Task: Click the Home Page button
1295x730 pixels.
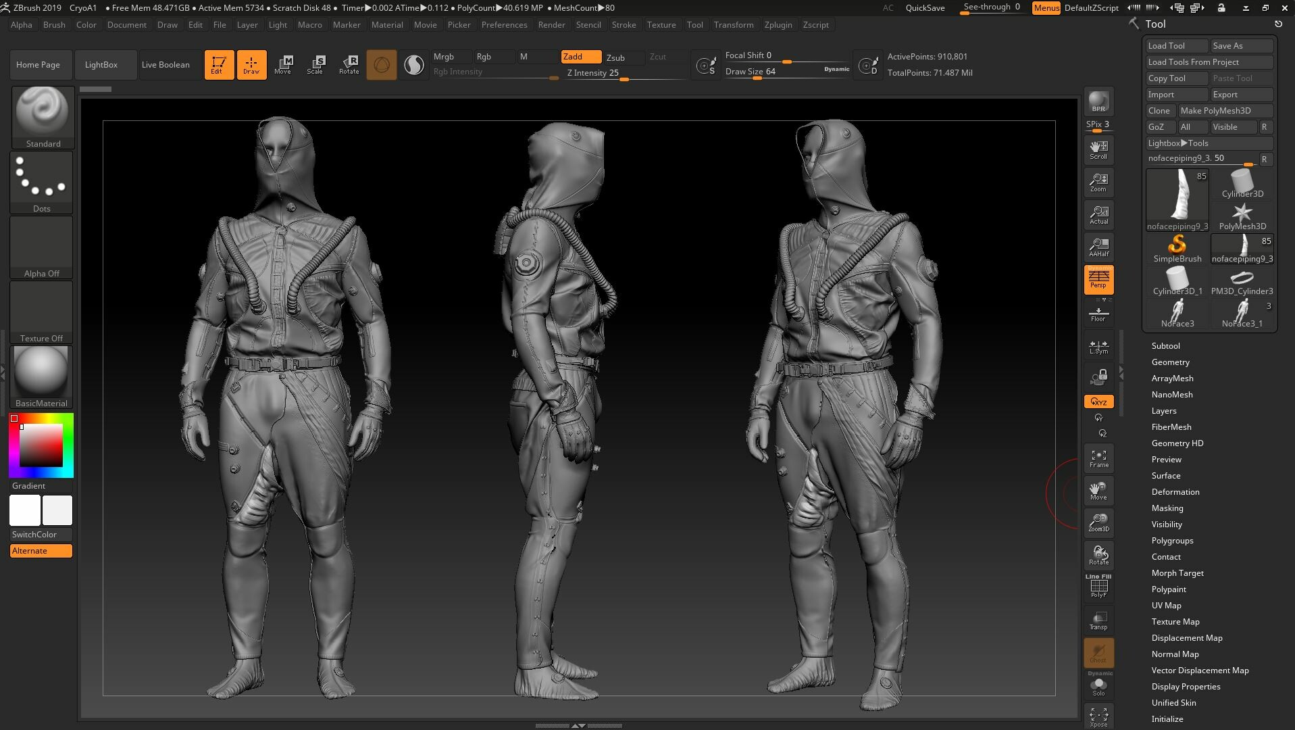Action: point(41,65)
